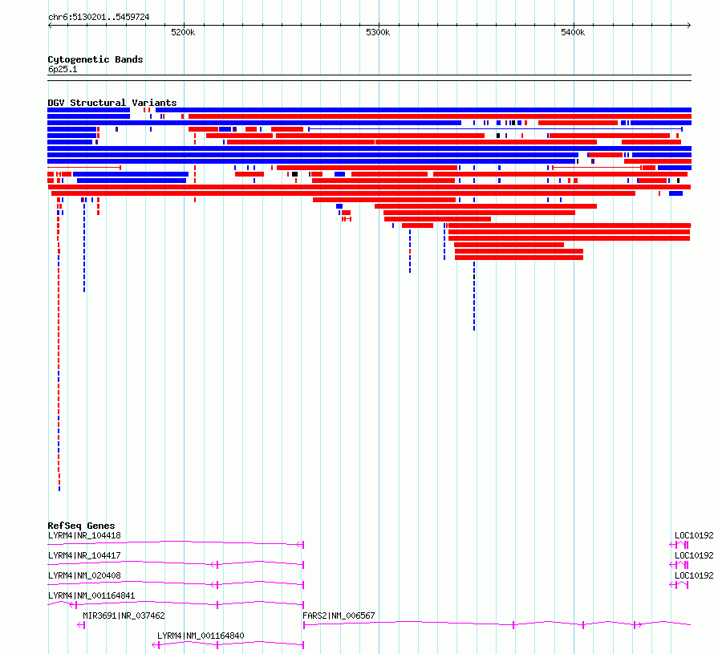
Task: Click the LOC10192 label on the NM_020408 row
Action: tap(694, 575)
